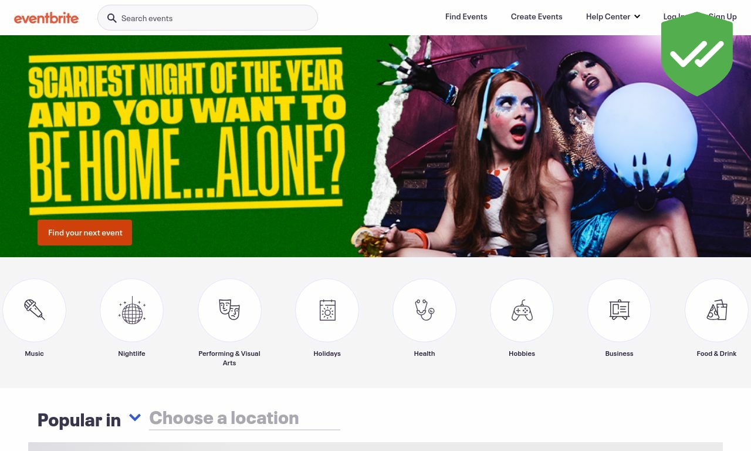Screen dimensions: 751x451
Task: Go to the Eventbrite logo home link
Action: (x=46, y=18)
